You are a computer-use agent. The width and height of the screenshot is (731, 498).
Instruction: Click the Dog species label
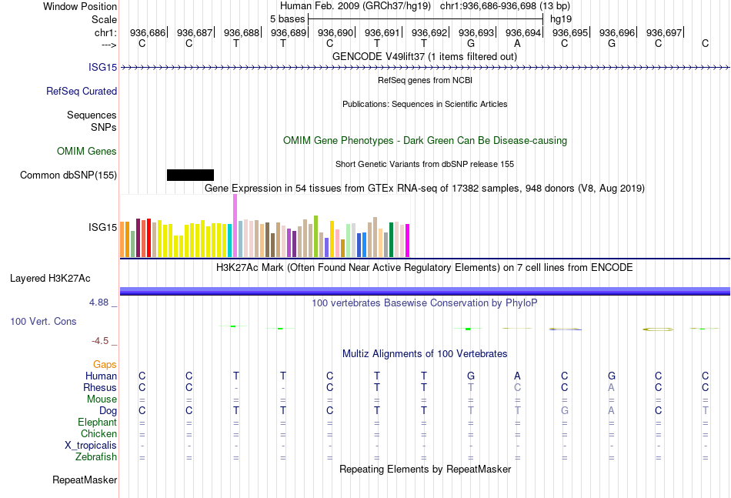pos(108,411)
